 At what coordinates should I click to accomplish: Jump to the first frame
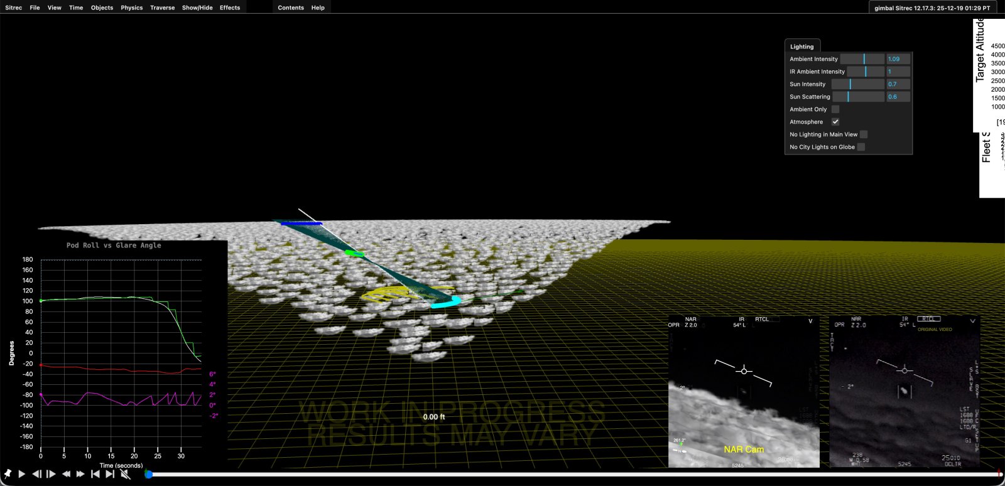click(95, 474)
